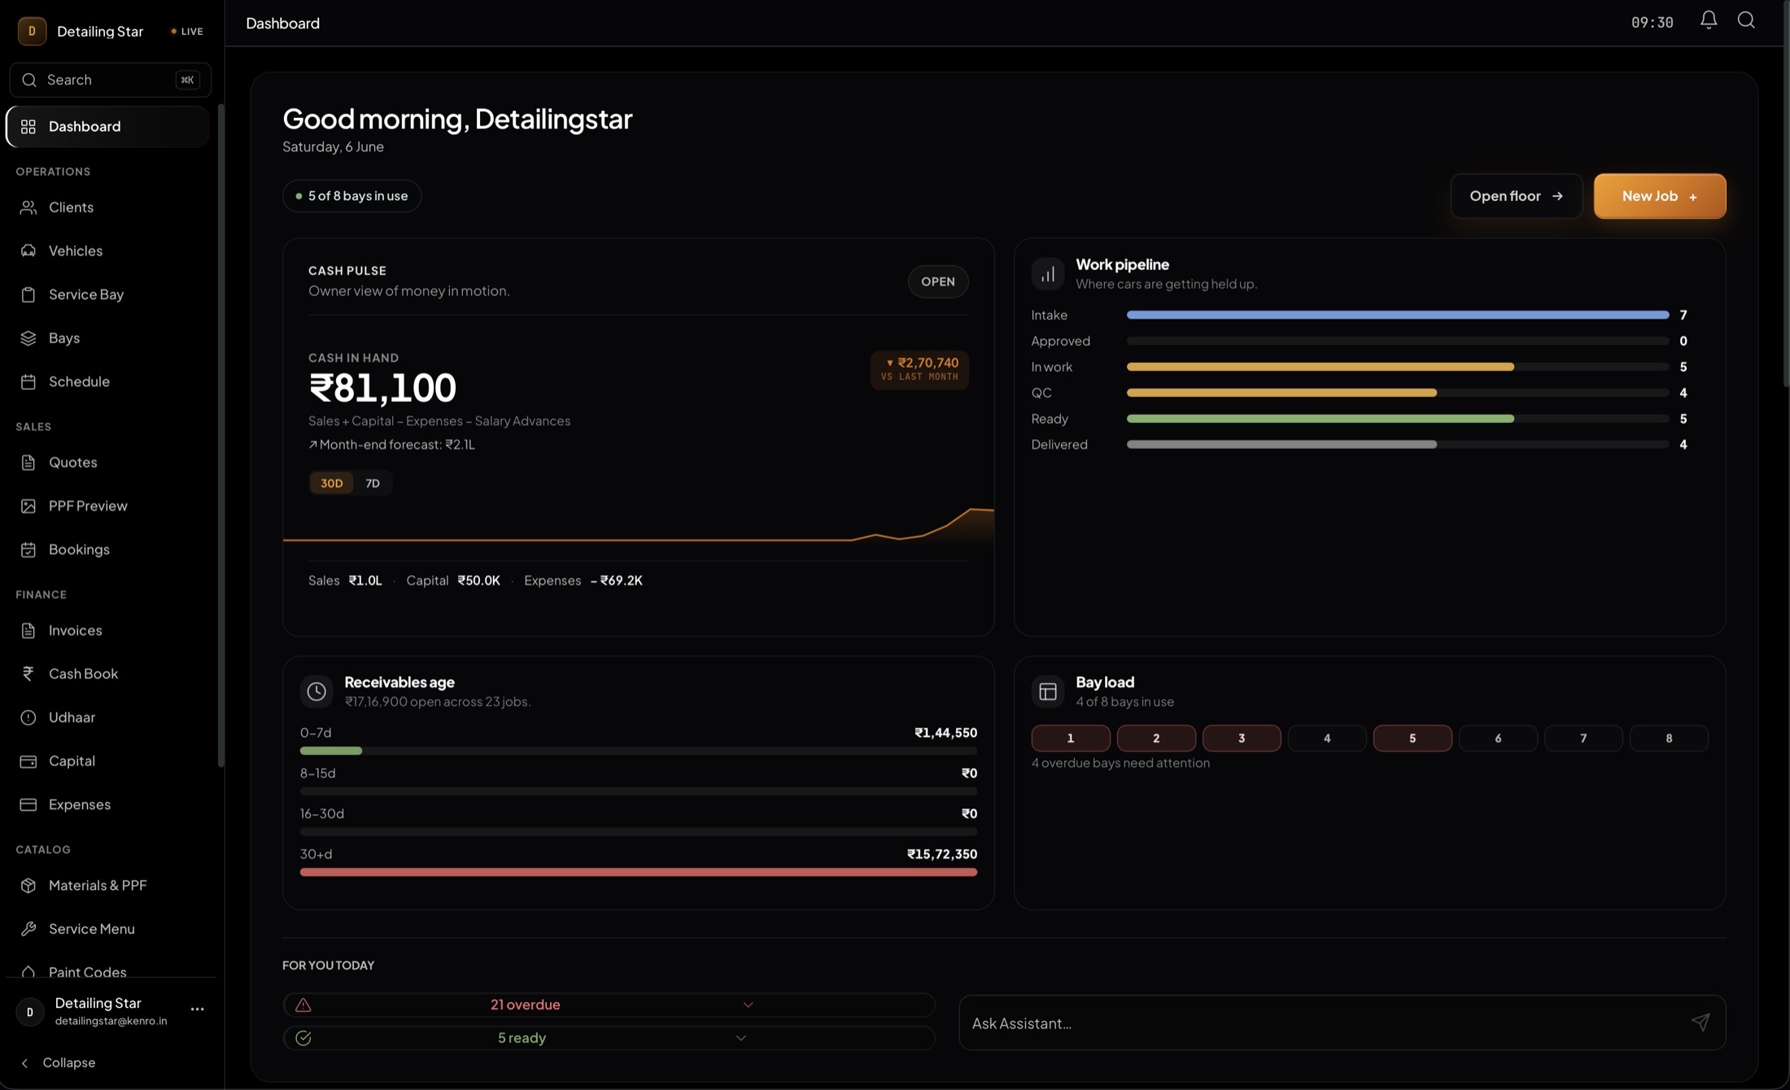Collapse the sidebar
1790x1090 pixels.
point(58,1062)
